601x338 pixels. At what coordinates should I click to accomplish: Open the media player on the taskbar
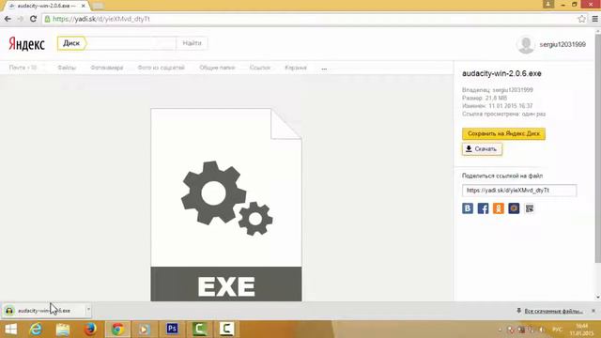click(x=145, y=330)
